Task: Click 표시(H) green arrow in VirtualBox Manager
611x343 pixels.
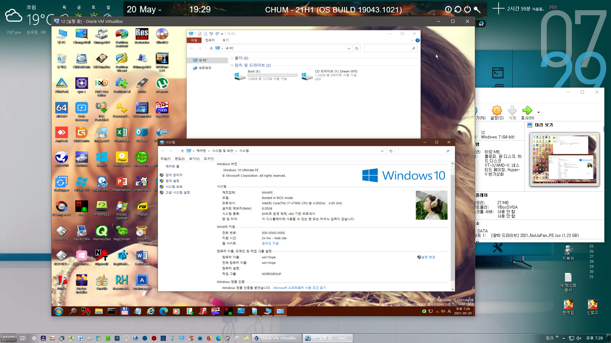Action: point(527,113)
